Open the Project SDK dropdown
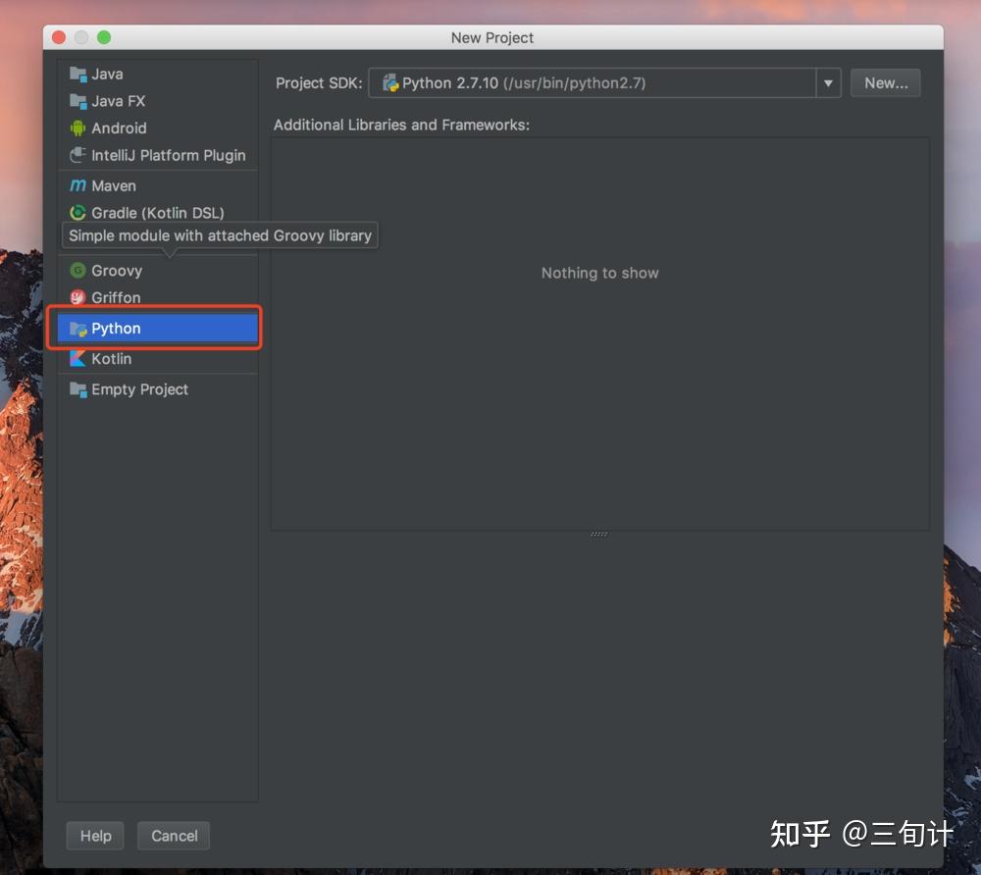Viewport: 981px width, 875px height. point(827,83)
